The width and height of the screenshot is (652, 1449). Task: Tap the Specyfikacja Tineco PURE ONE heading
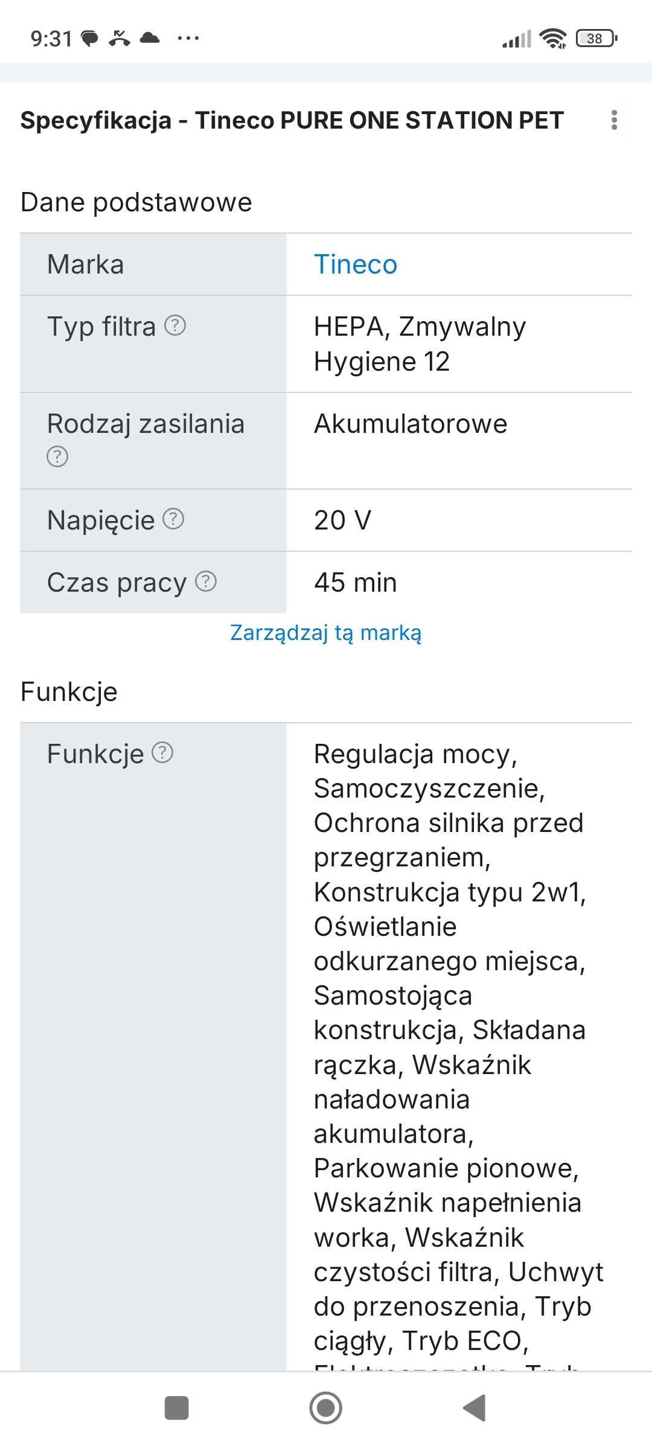click(292, 120)
